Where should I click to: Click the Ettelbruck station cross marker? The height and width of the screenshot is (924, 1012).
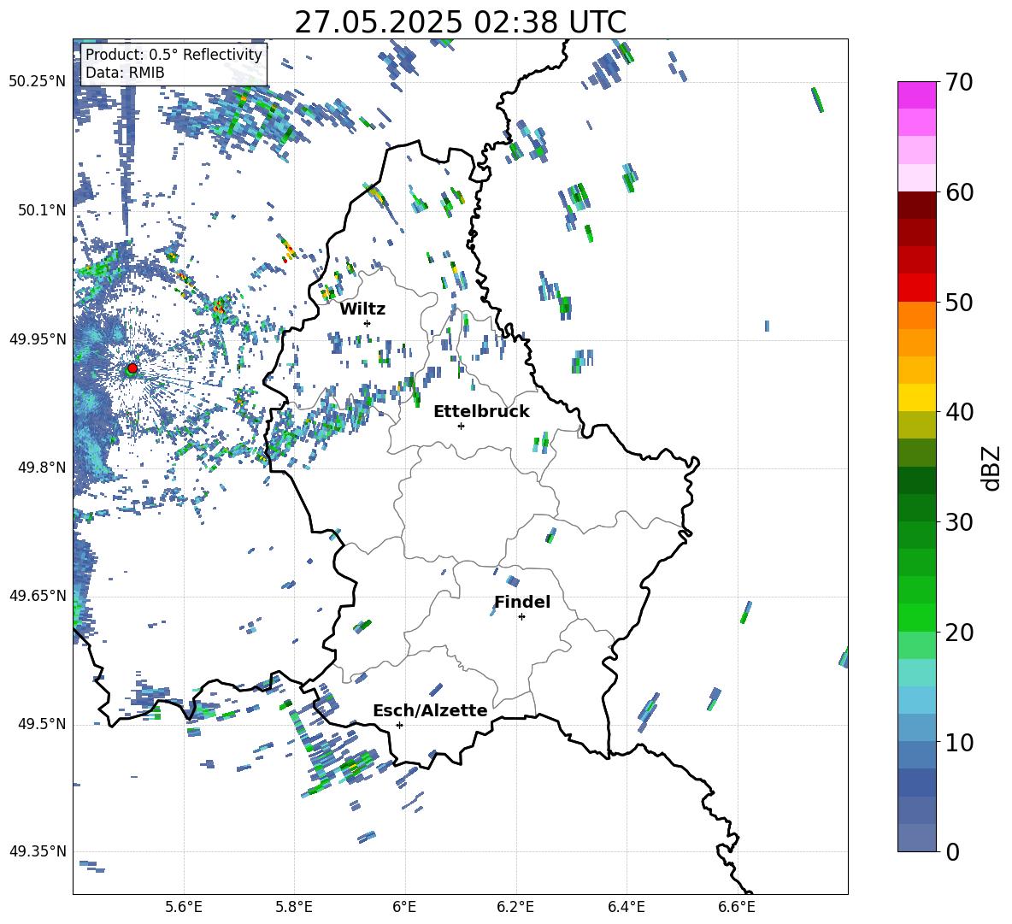tap(461, 426)
